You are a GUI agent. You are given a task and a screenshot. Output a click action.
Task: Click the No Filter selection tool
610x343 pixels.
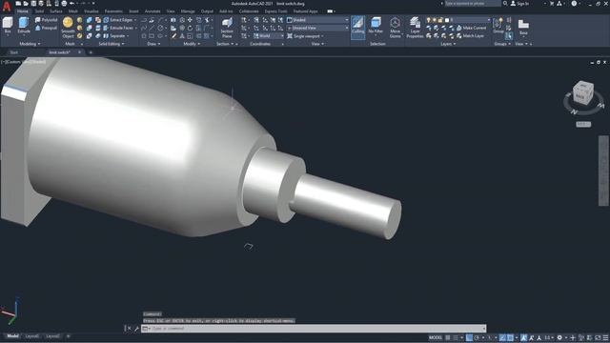coord(376,26)
